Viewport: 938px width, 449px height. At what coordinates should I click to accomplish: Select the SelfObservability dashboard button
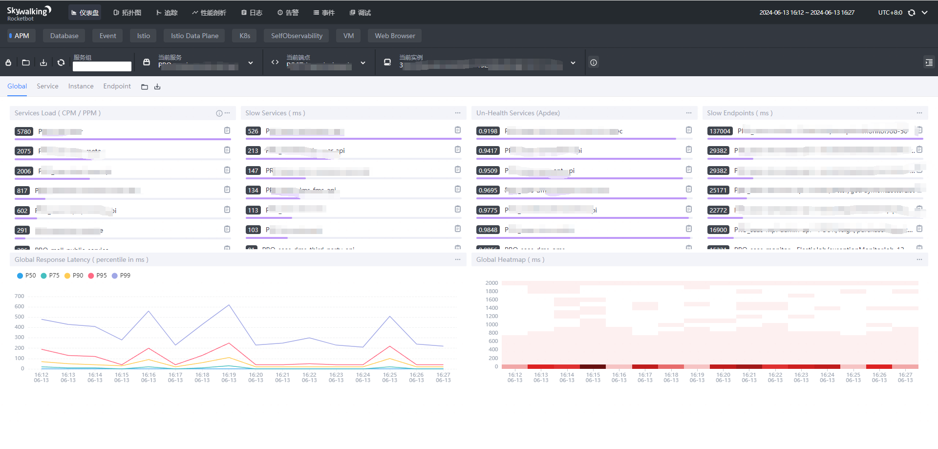[x=297, y=36]
